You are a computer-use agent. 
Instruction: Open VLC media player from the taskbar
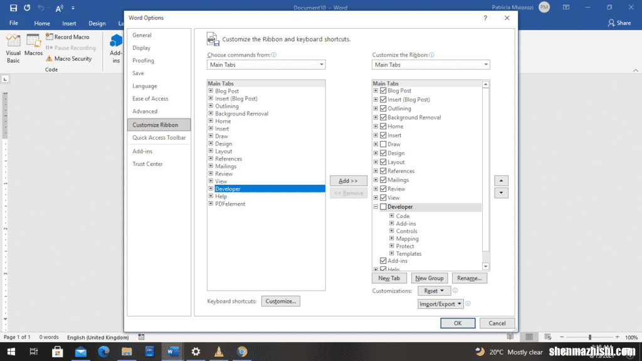[219, 352]
